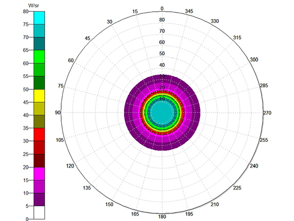The image size is (294, 221).
Task: Click the cyan center of the polar plot
Action: click(162, 113)
